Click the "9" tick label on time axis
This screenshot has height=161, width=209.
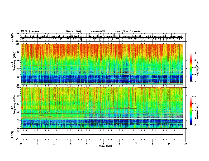(169, 144)
